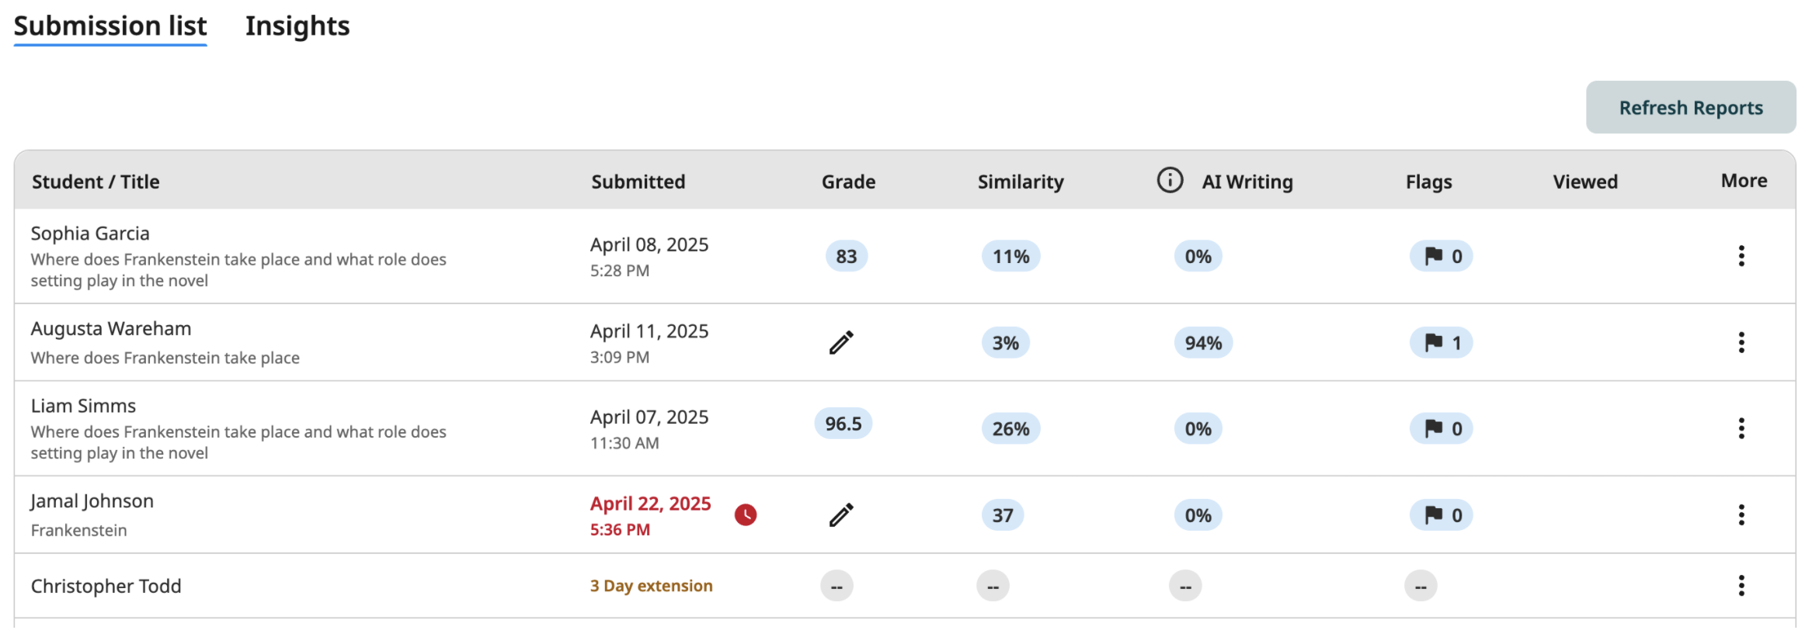Click Jamal Johnson flag count badge
The image size is (1819, 644).
tap(1442, 514)
